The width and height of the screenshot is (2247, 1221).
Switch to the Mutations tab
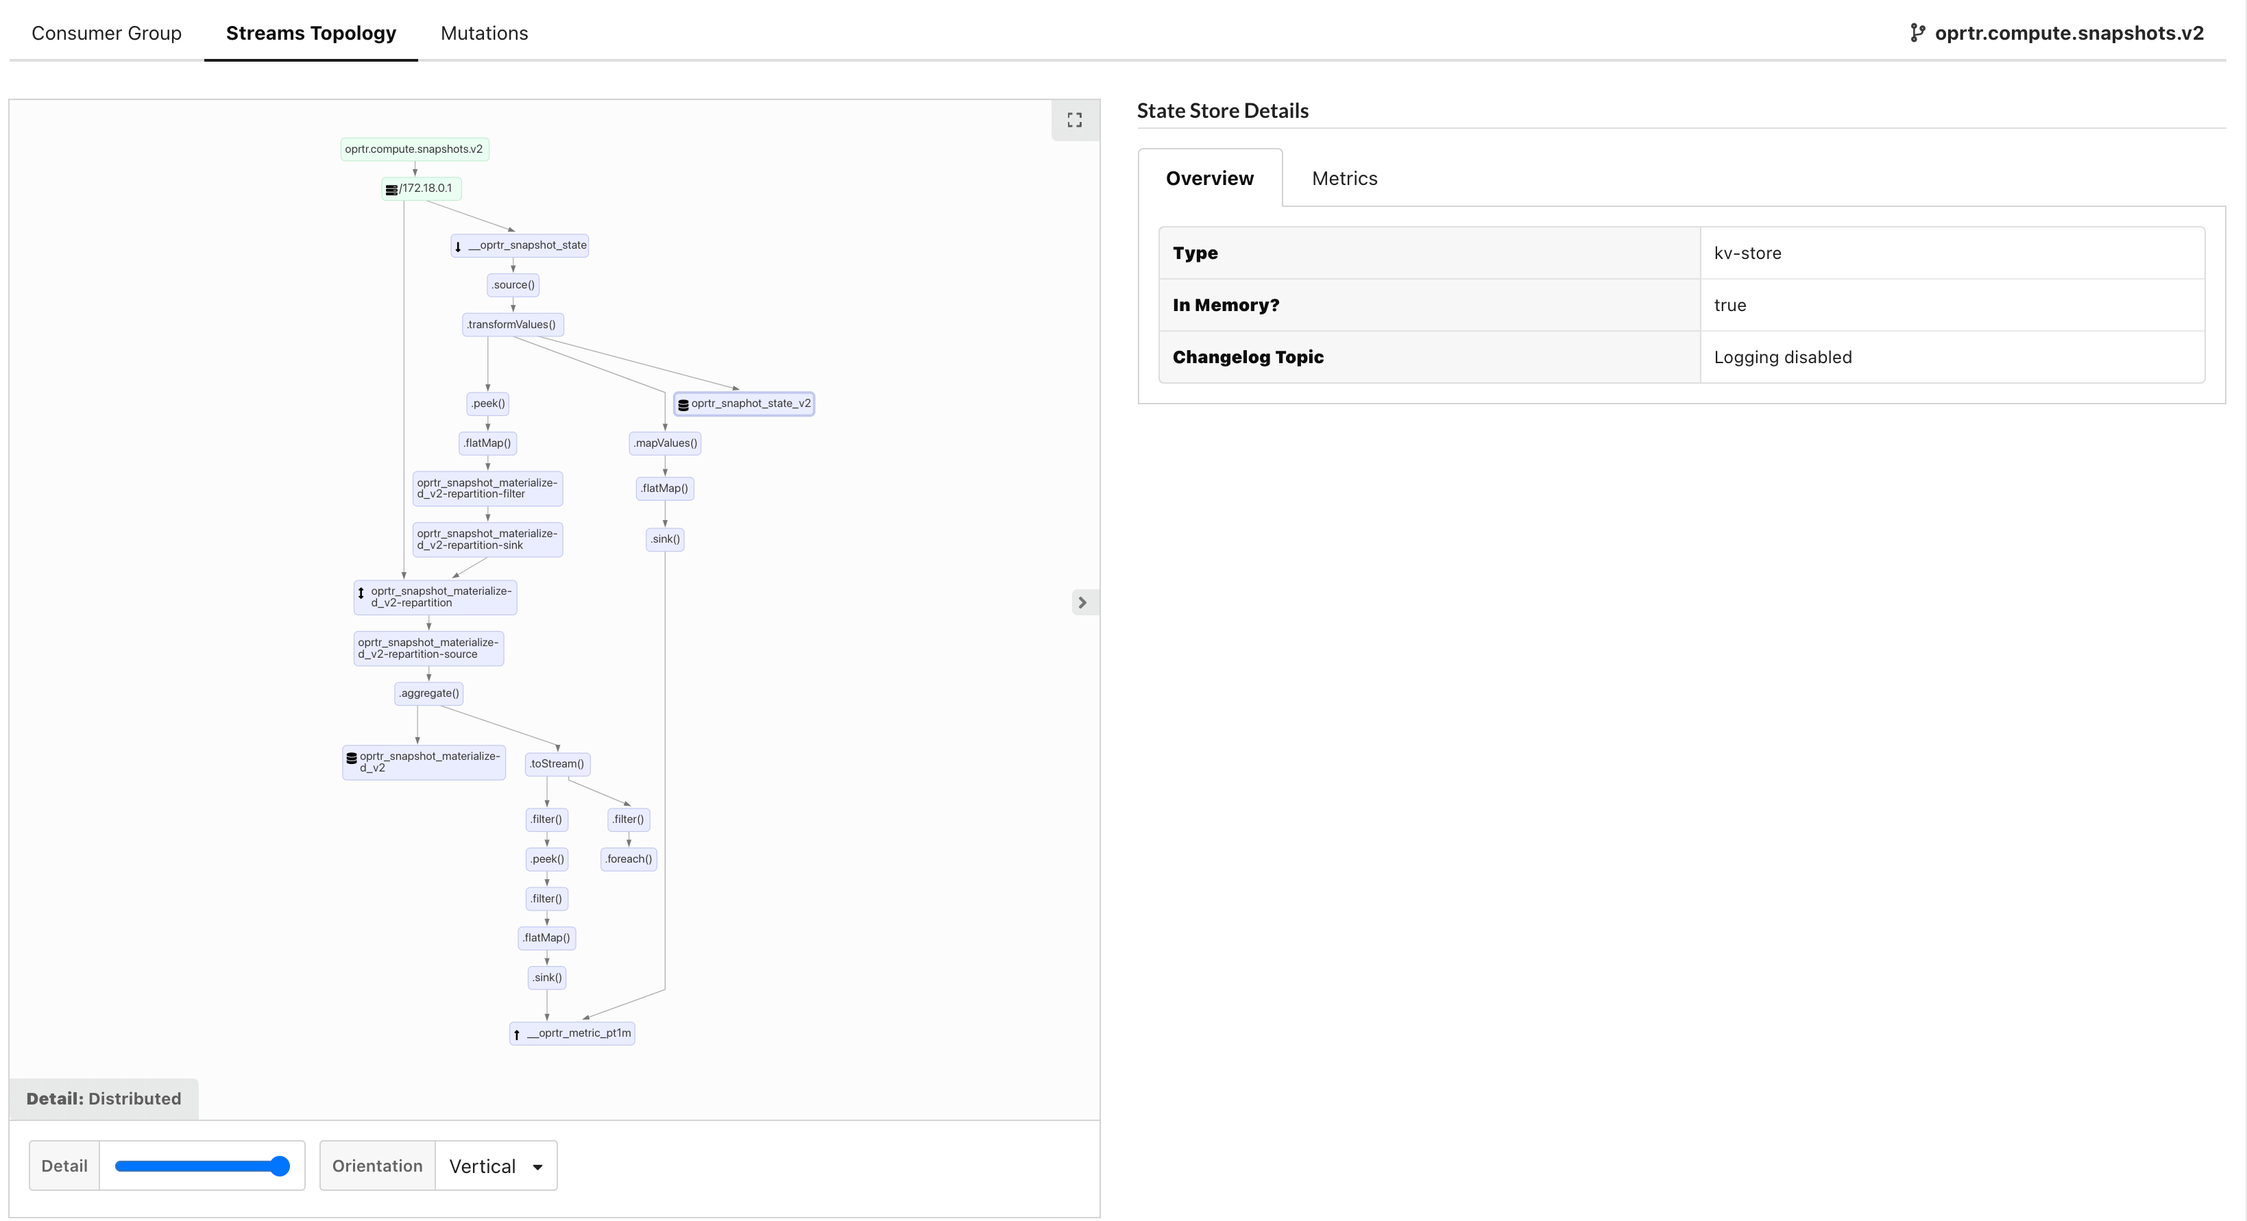click(484, 33)
